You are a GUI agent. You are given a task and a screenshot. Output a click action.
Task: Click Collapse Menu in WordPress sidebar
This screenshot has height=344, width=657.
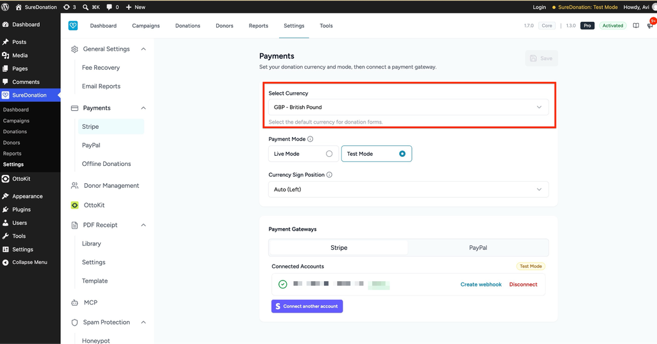click(30, 263)
